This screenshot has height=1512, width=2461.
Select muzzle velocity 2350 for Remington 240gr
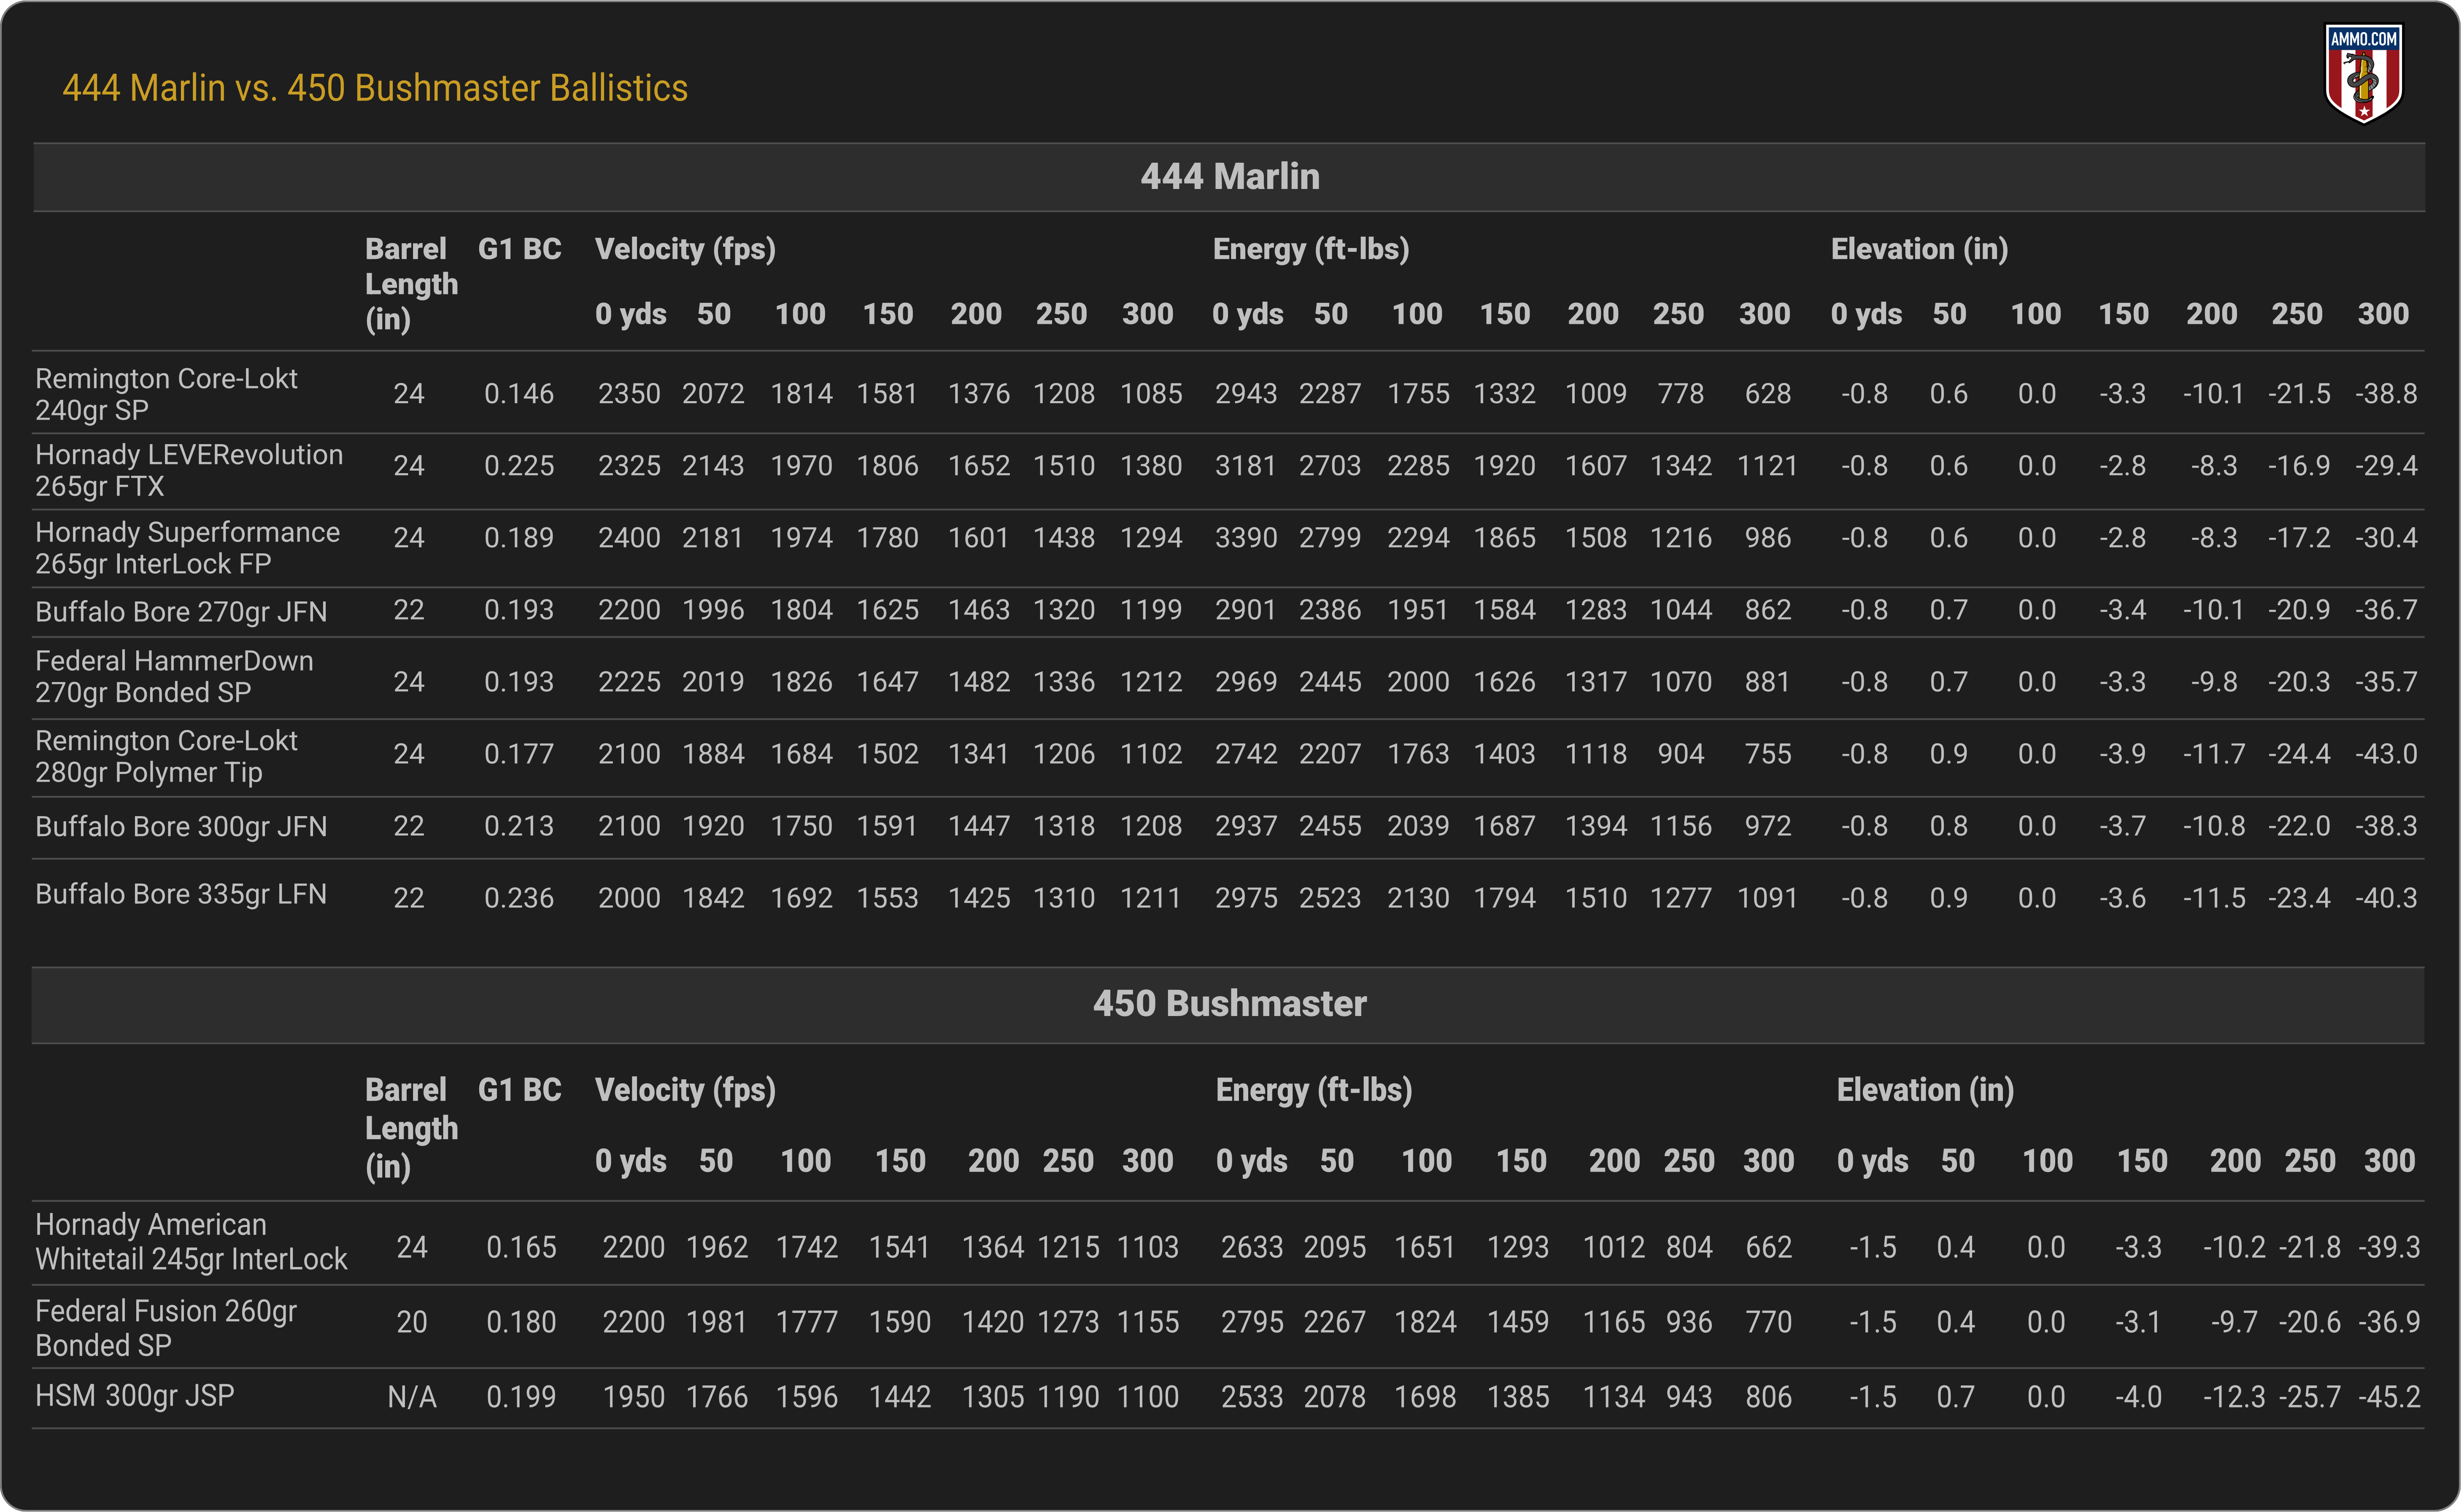tap(629, 394)
